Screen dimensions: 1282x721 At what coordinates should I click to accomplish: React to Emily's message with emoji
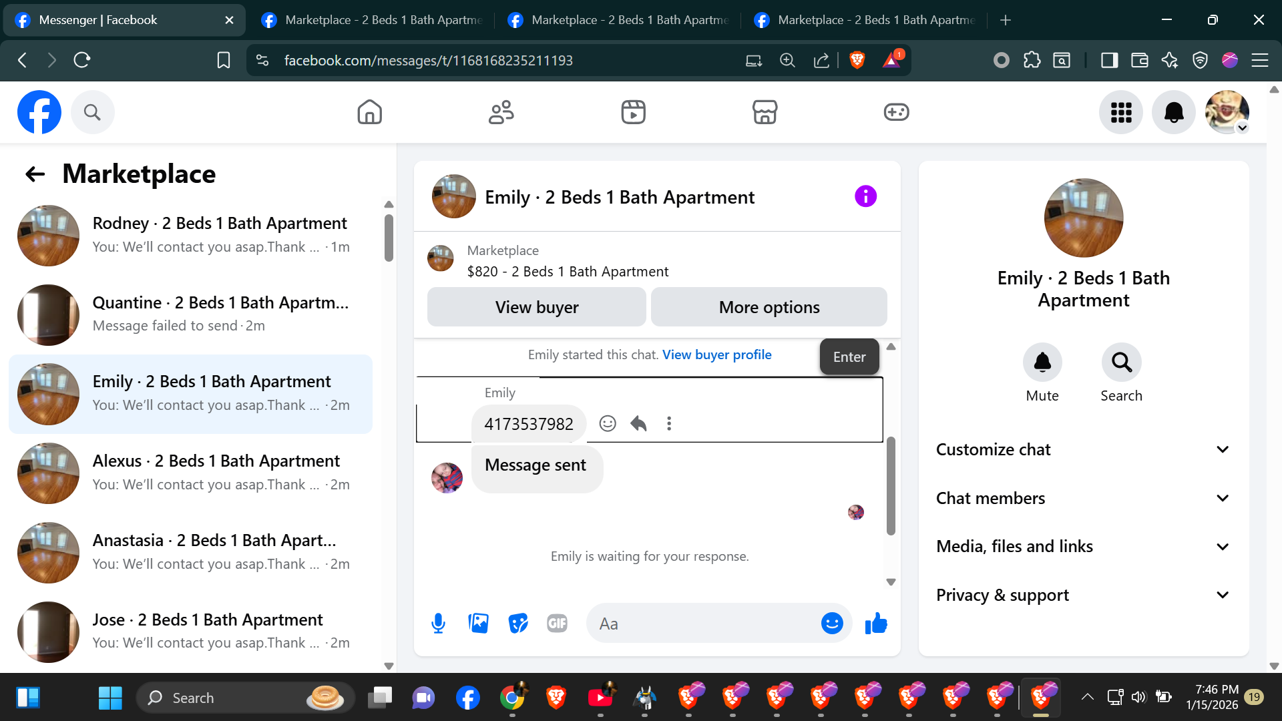pyautogui.click(x=607, y=423)
